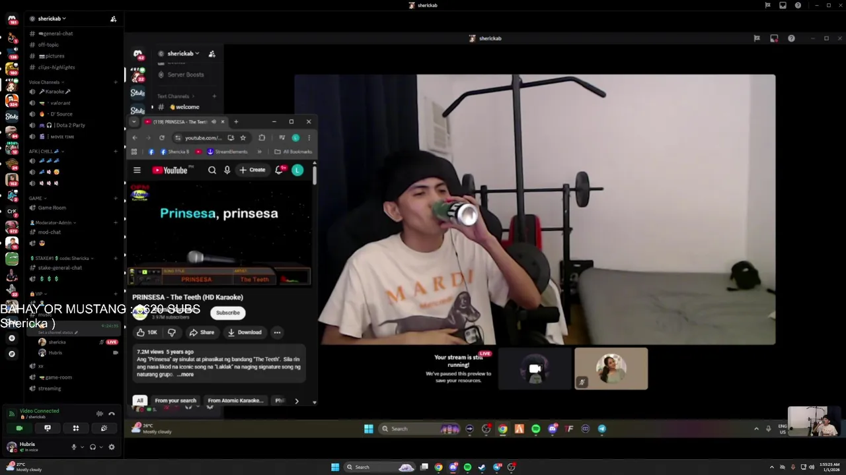
Task: Open more actions ellipsis beside Download
Action: pyautogui.click(x=277, y=332)
